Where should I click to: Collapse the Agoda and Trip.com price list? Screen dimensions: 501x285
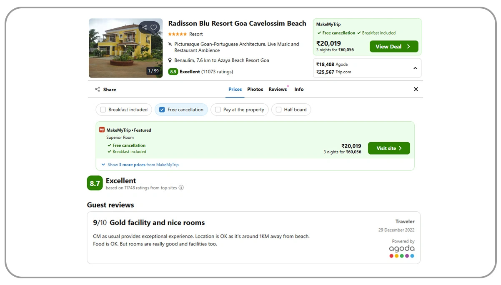[415, 67]
